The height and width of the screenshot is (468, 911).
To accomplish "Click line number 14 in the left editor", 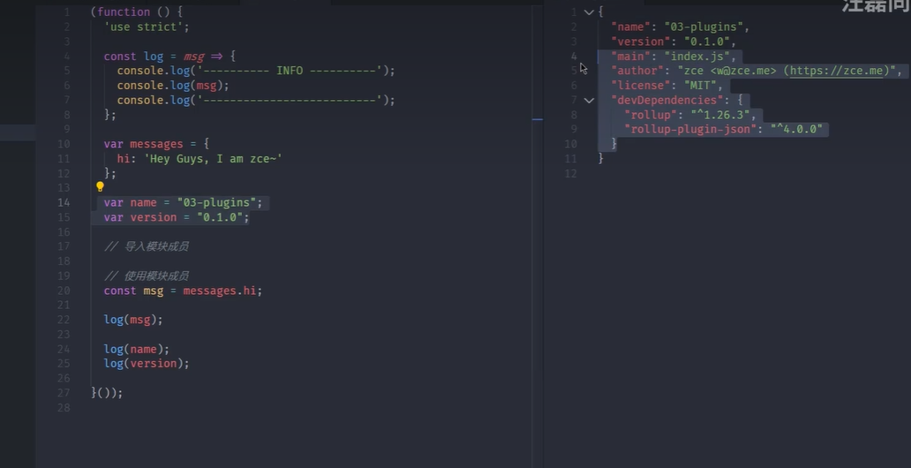I will (x=64, y=202).
